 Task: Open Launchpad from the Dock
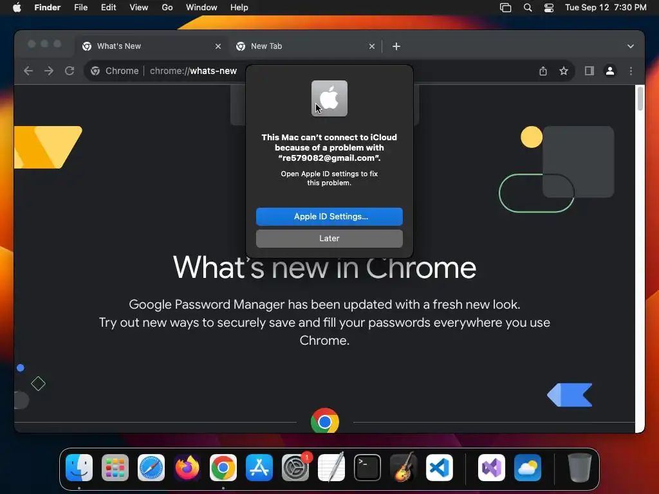[x=115, y=468]
